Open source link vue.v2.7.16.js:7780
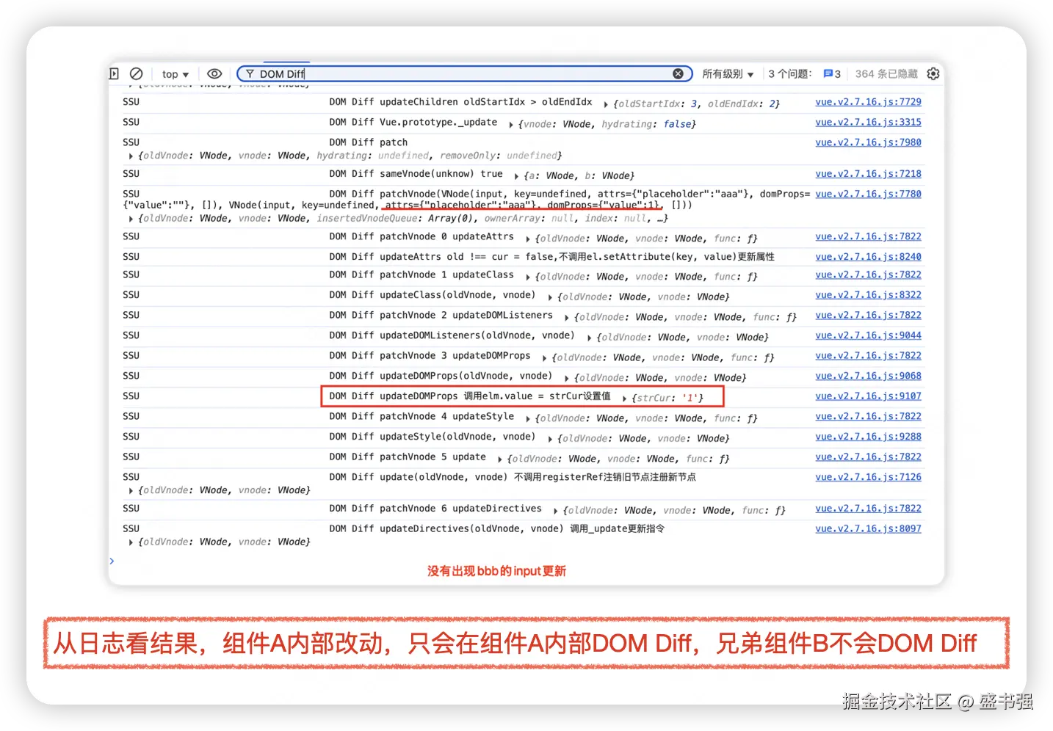The width and height of the screenshot is (1053, 731). click(x=868, y=194)
